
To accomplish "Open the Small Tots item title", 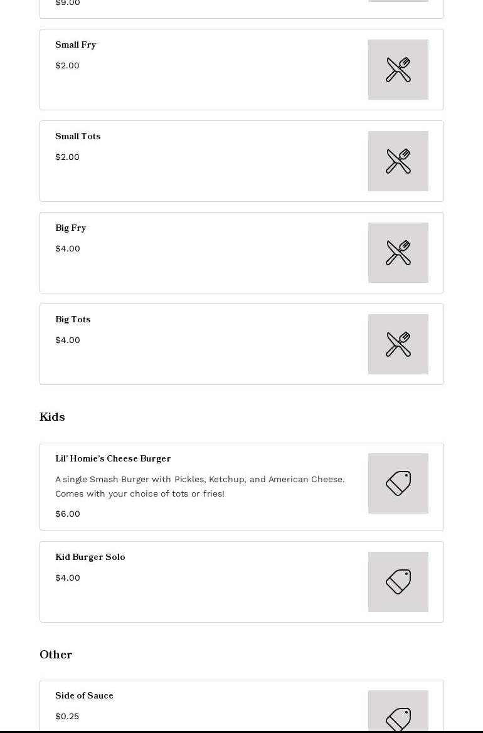I will (x=78, y=136).
